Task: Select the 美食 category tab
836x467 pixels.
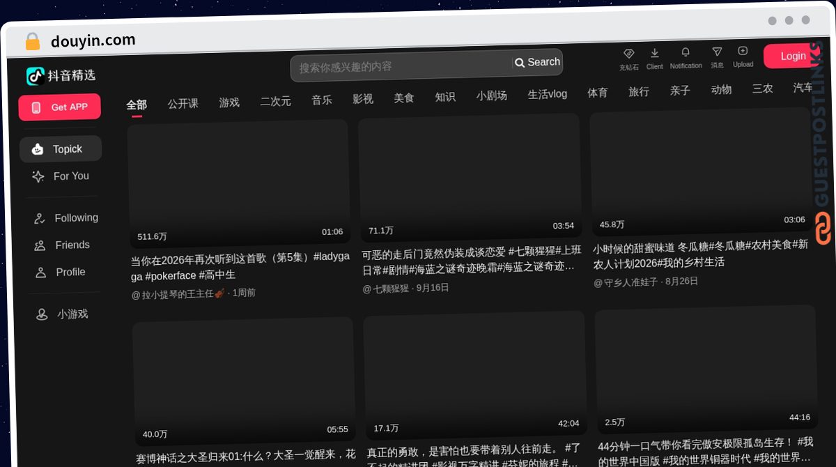Action: coord(404,98)
